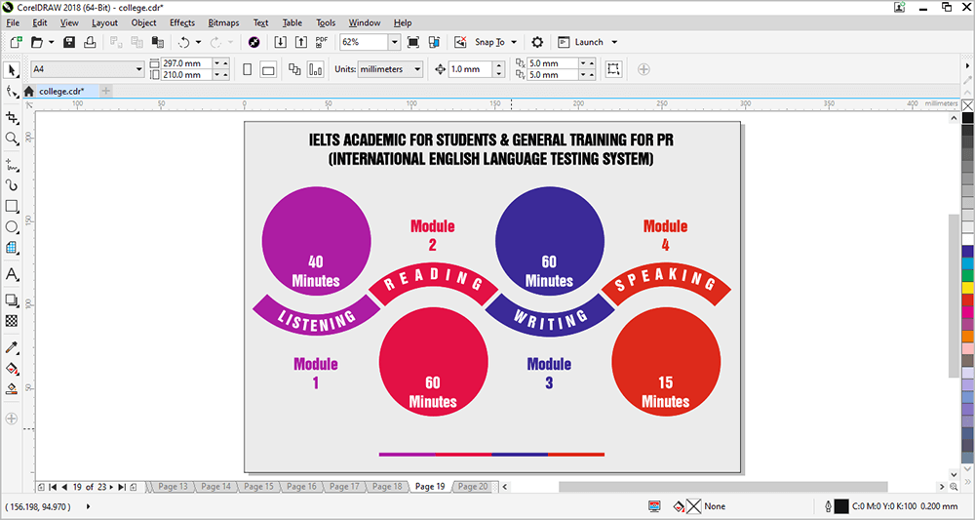The width and height of the screenshot is (975, 520).
Task: Create a new document
Action: click(17, 42)
